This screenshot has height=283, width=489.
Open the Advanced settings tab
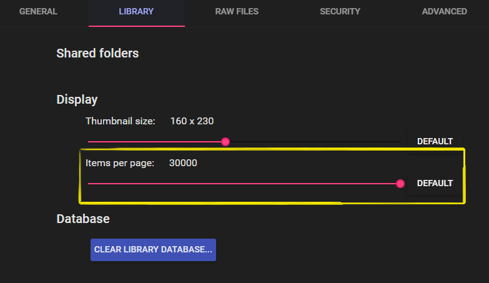444,11
